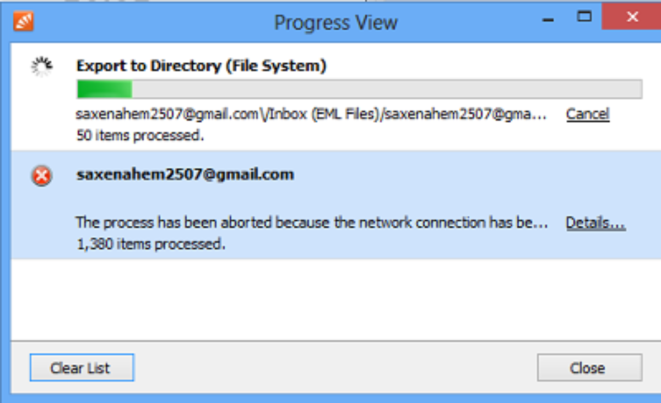The height and width of the screenshot is (403, 661).
Task: Click the Progress View title bar text
Action: click(x=335, y=23)
